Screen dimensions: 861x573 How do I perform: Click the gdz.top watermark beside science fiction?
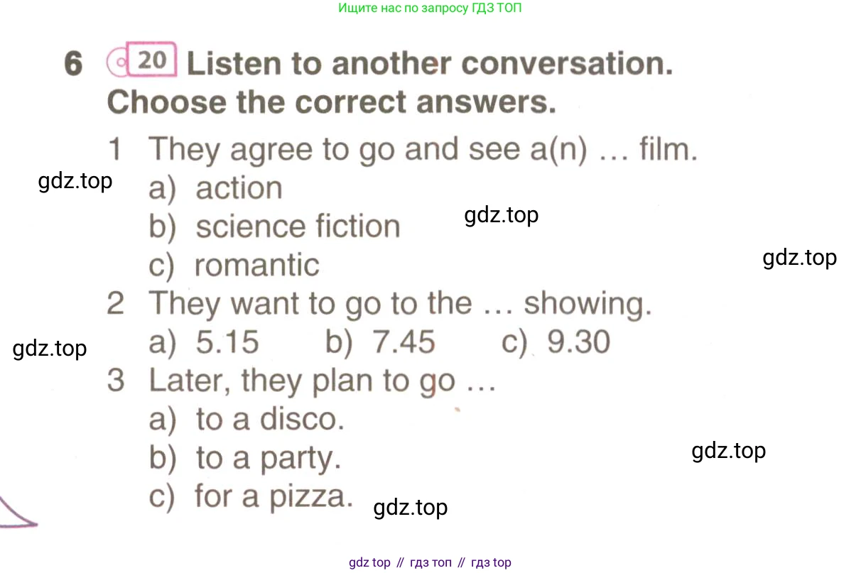click(502, 214)
